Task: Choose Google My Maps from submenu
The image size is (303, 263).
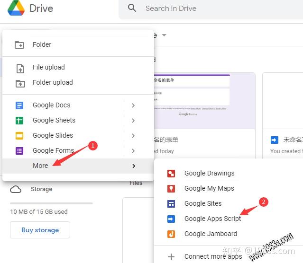Action: (x=229, y=188)
